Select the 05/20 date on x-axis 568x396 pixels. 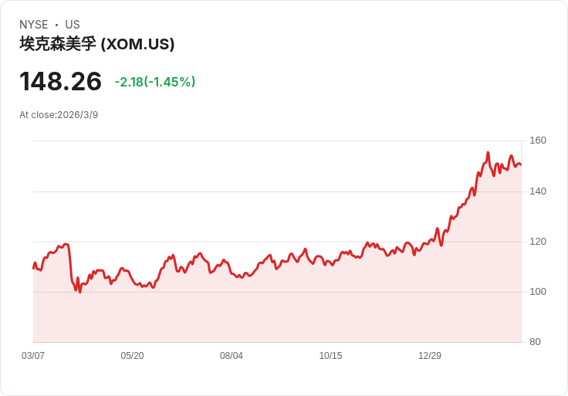(x=132, y=355)
